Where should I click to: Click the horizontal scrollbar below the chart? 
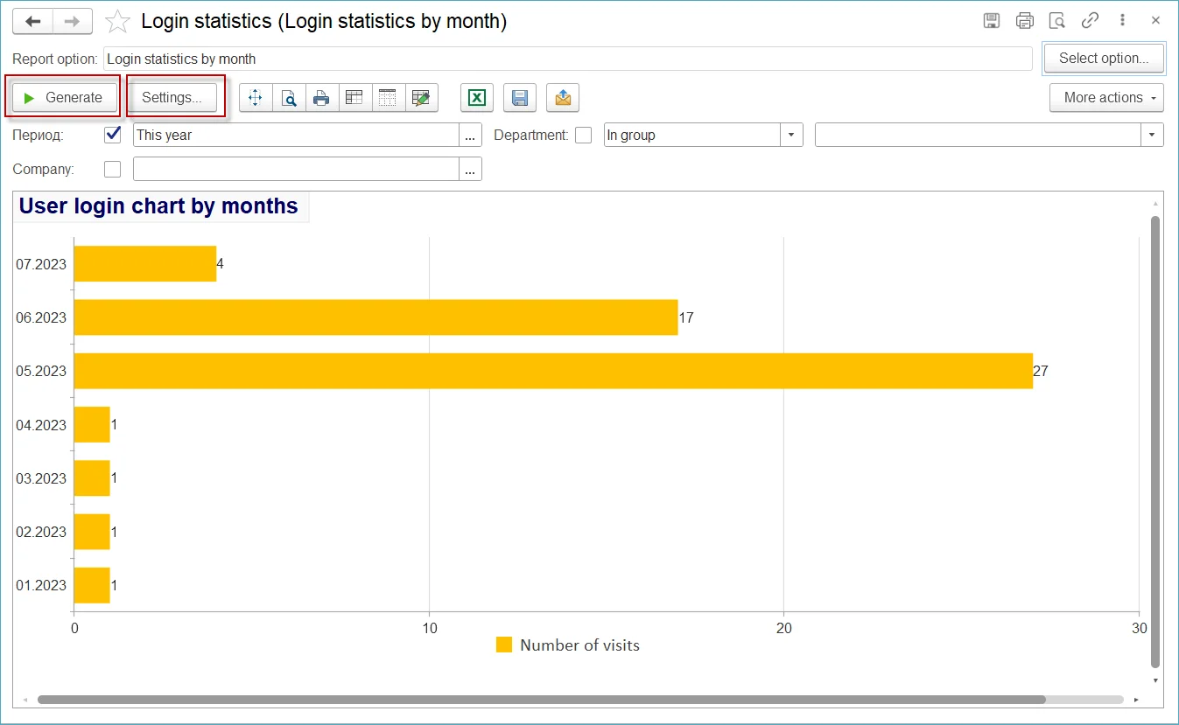(541, 700)
